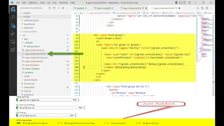Open the Run and Debug view
224x126 pixels.
click(x=13, y=34)
